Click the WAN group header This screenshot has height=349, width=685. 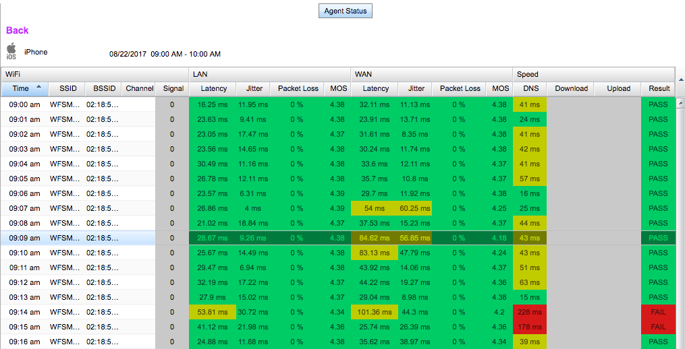432,74
